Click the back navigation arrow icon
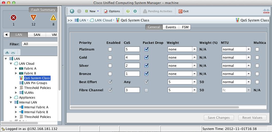This screenshot has width=272, height=132. (x=72, y=11)
